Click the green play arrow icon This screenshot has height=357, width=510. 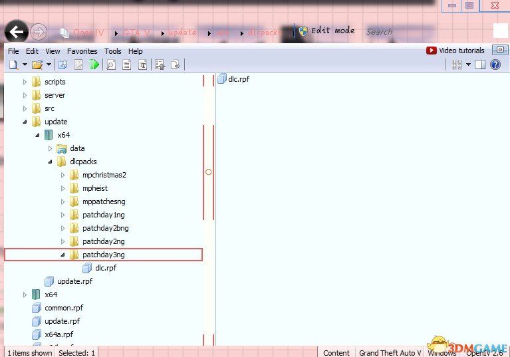94,64
